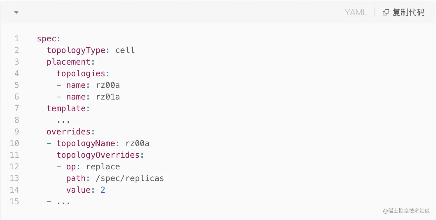The width and height of the screenshot is (436, 220).
Task: Click the template key
Action: click(67, 109)
